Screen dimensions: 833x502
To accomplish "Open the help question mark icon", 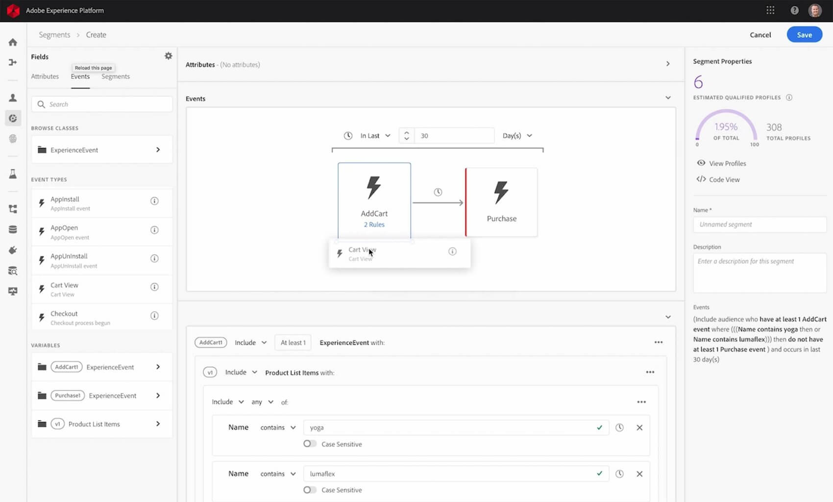I will point(794,10).
